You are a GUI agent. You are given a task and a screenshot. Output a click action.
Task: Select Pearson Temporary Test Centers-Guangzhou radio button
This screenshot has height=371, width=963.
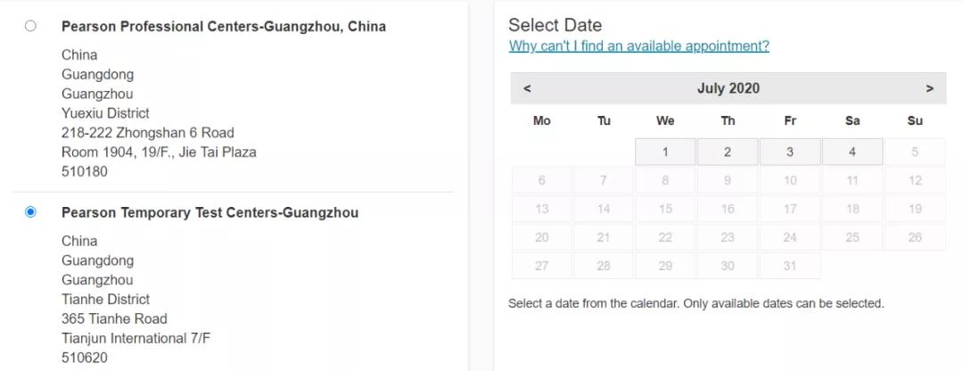coord(31,212)
